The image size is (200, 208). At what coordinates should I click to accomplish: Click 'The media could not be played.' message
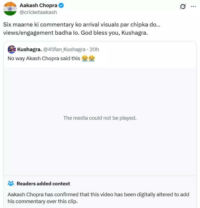(x=100, y=118)
